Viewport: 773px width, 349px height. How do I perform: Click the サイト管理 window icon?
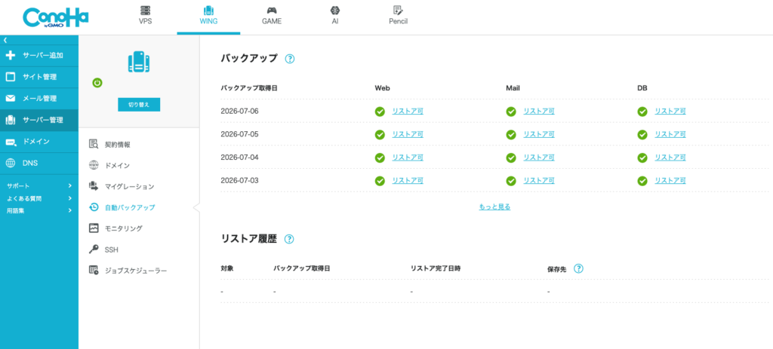11,77
